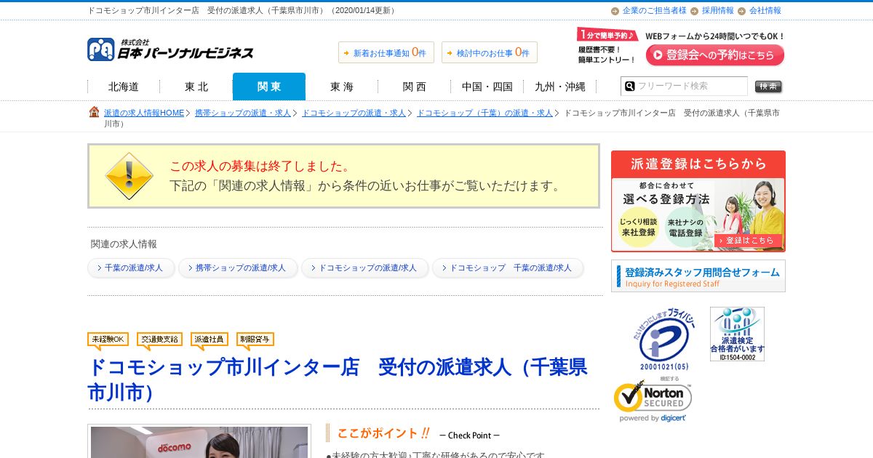Click 関連の求人情報 heading text
Viewport: 873px width, 458px height.
(124, 244)
